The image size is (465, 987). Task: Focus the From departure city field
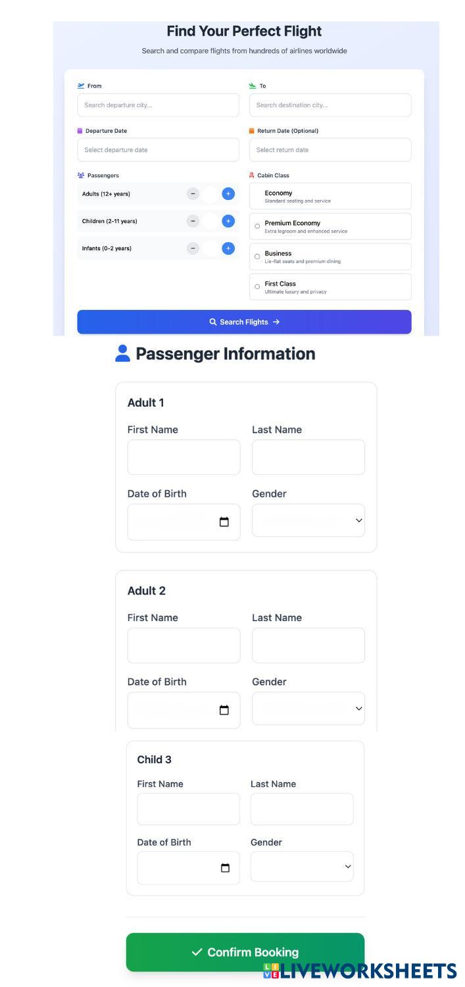[158, 105]
